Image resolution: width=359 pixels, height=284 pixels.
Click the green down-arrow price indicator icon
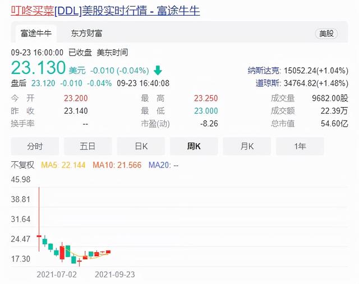click(x=158, y=71)
